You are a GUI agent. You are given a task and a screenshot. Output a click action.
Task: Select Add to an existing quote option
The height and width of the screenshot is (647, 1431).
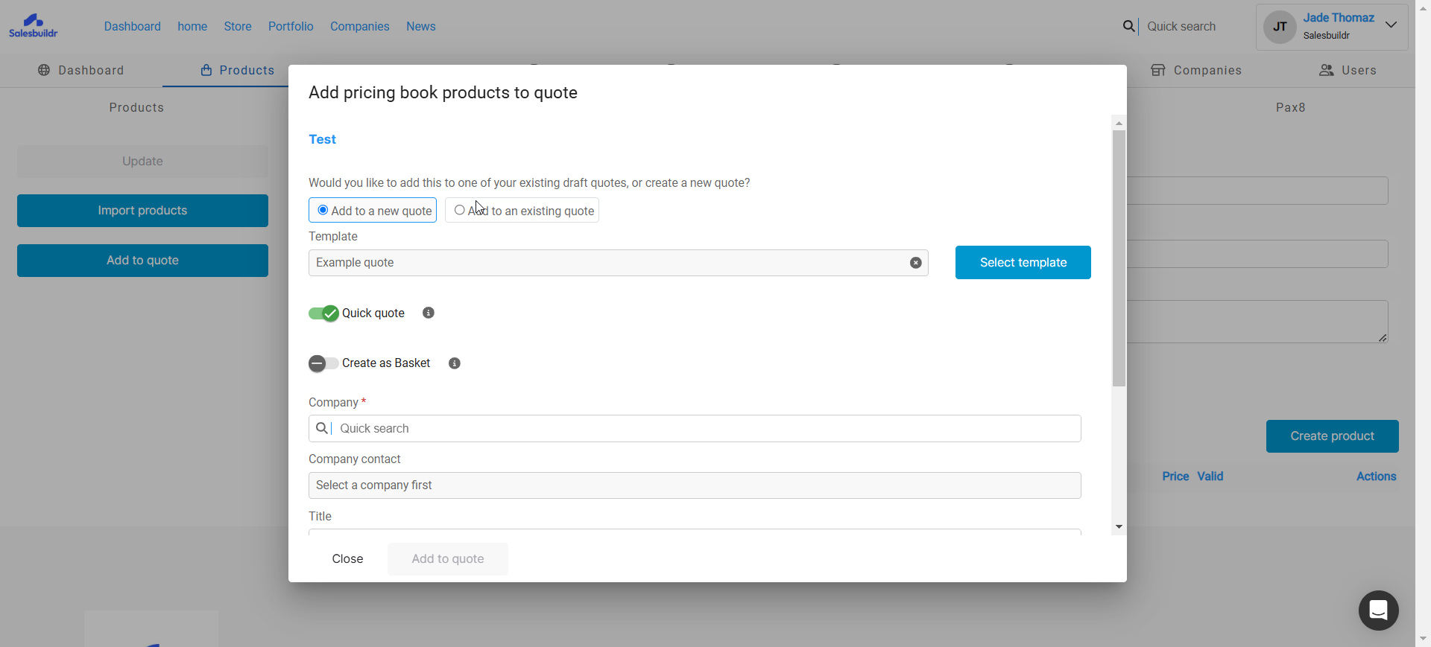(x=522, y=211)
